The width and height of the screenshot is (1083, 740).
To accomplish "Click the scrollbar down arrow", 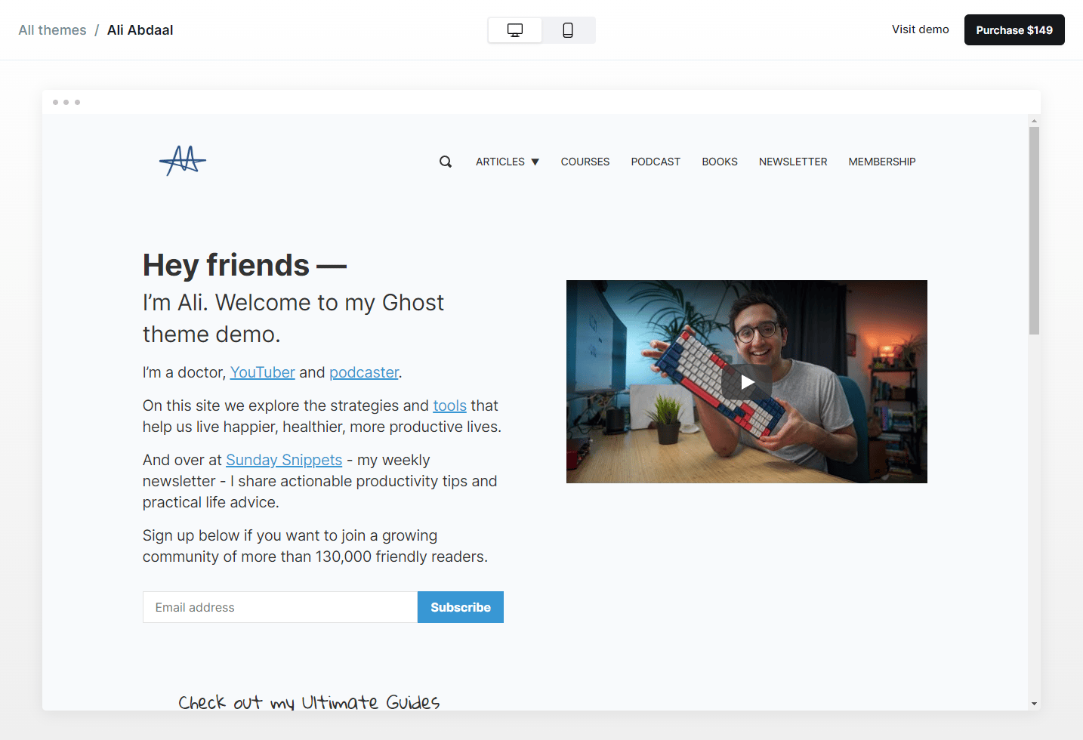I will pos(1034,704).
